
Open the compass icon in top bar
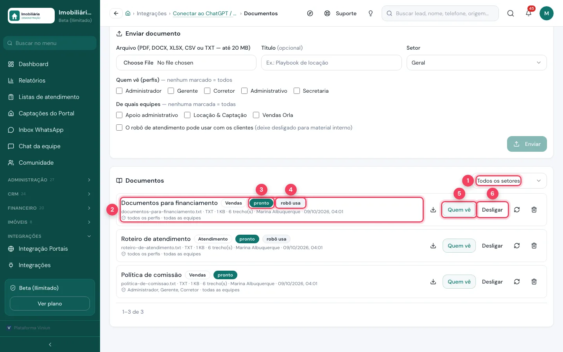[x=310, y=13]
